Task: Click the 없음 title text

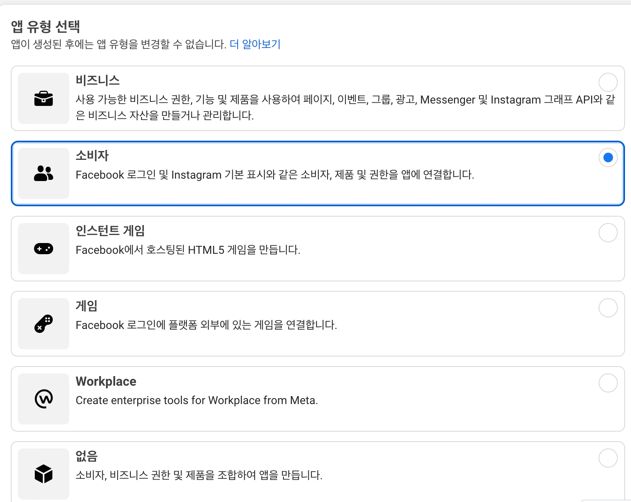Action: coord(86,456)
